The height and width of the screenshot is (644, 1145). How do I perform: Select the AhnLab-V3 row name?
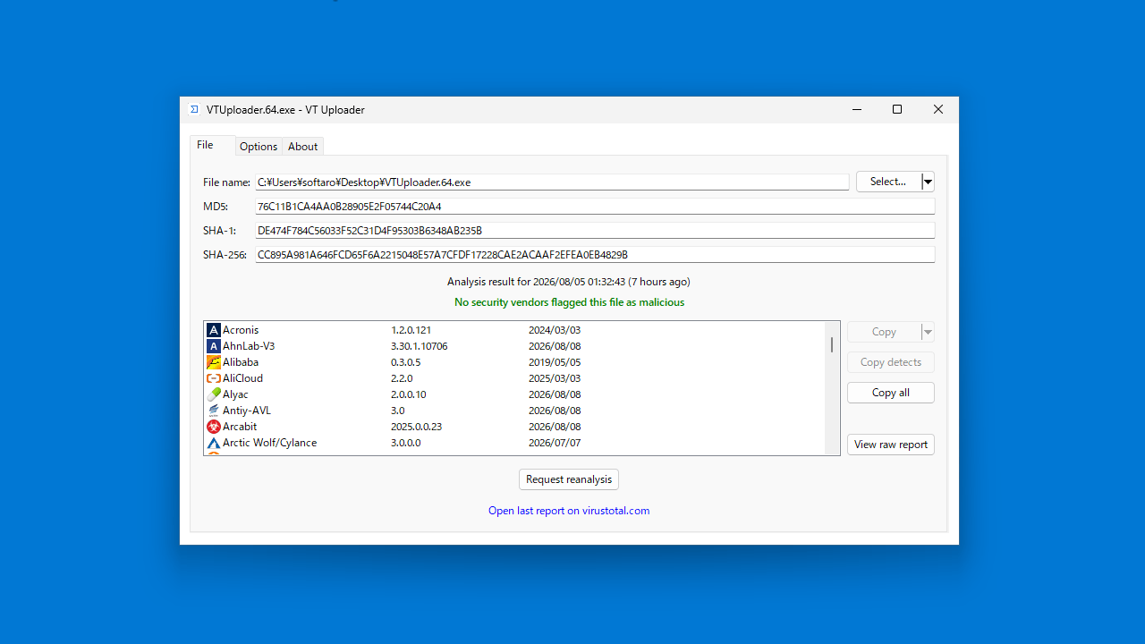click(x=249, y=346)
